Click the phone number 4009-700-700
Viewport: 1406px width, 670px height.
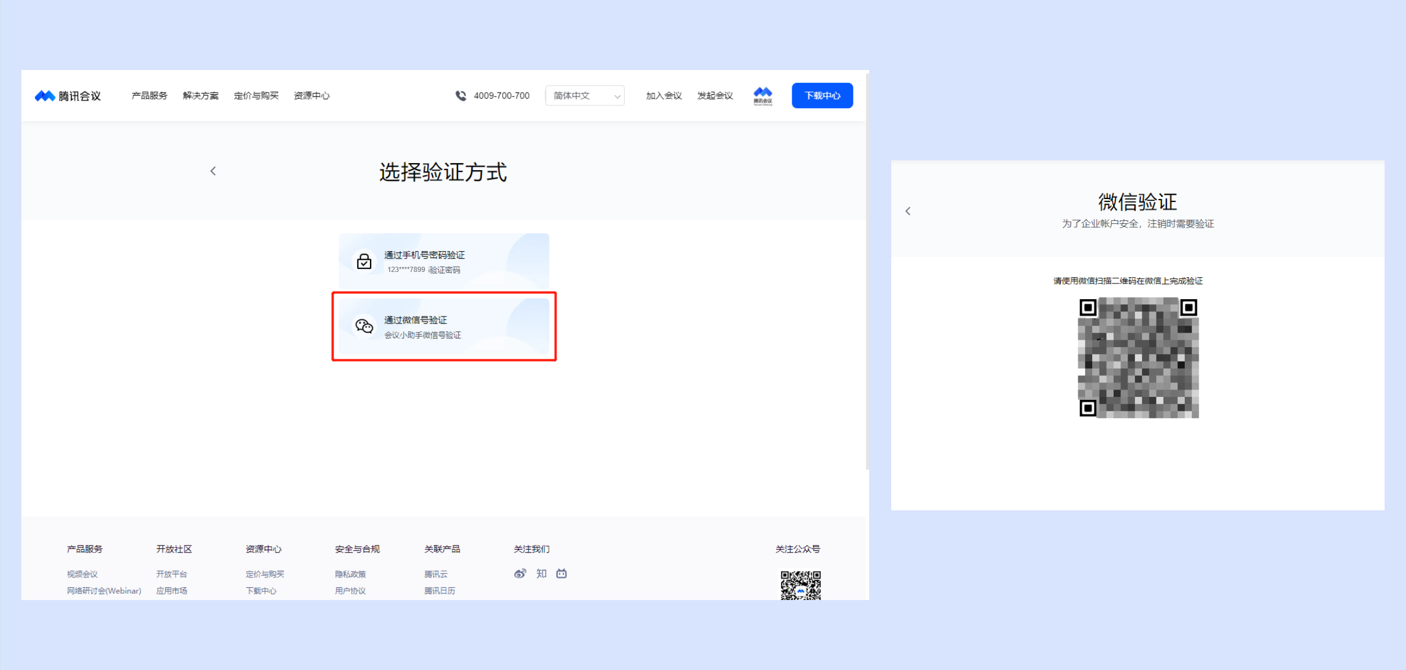pos(501,95)
